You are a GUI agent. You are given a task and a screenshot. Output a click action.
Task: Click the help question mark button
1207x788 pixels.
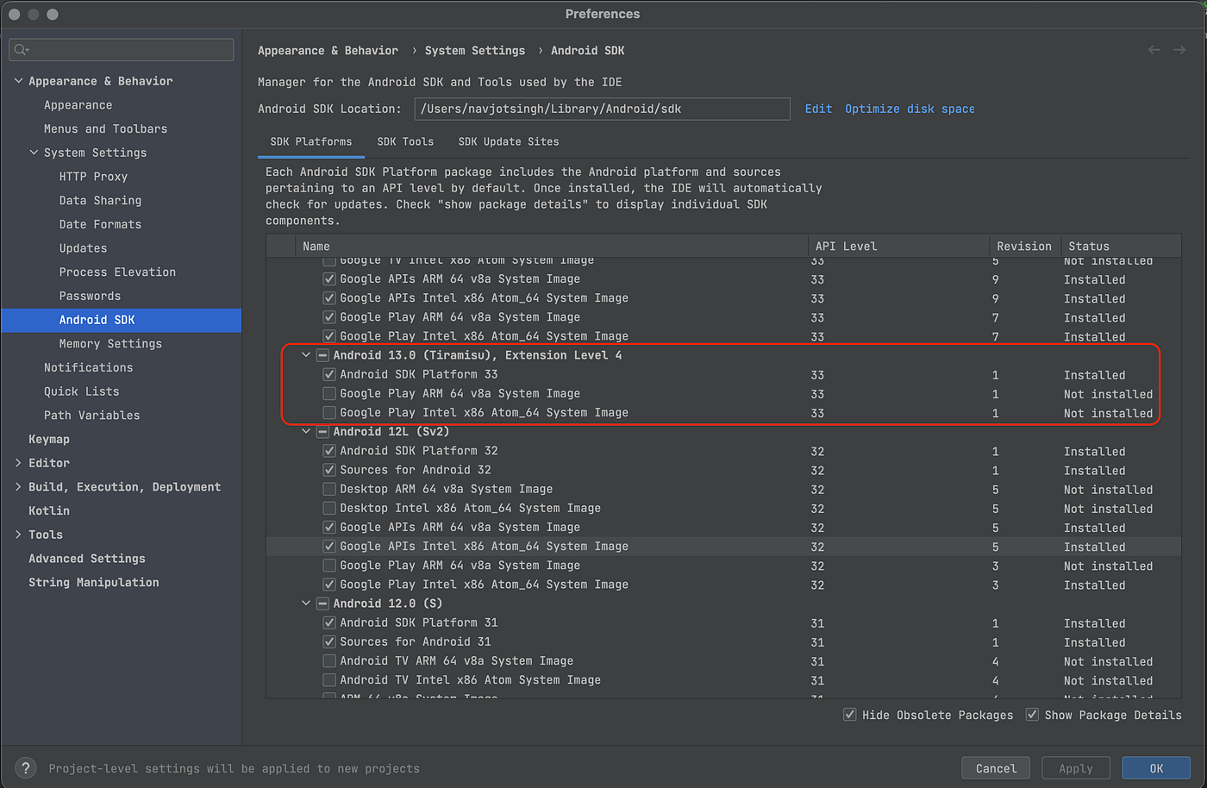pos(26,767)
